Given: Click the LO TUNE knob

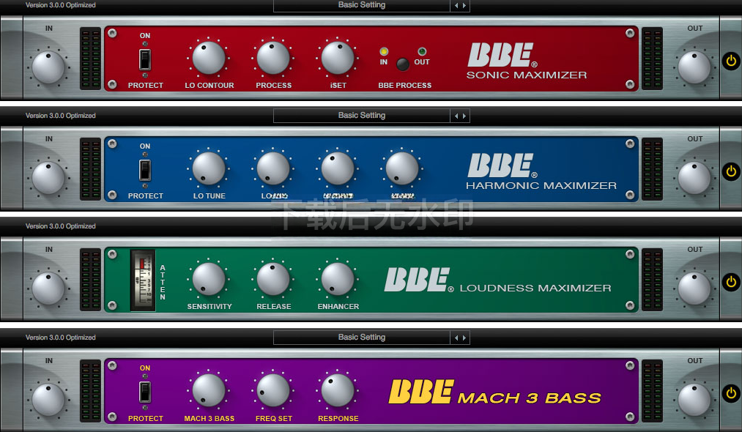Looking at the screenshot, I should point(209,168).
